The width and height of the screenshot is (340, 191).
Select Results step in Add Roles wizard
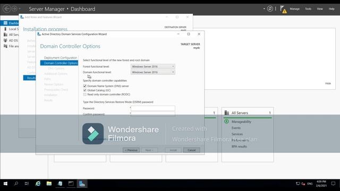tap(30, 78)
